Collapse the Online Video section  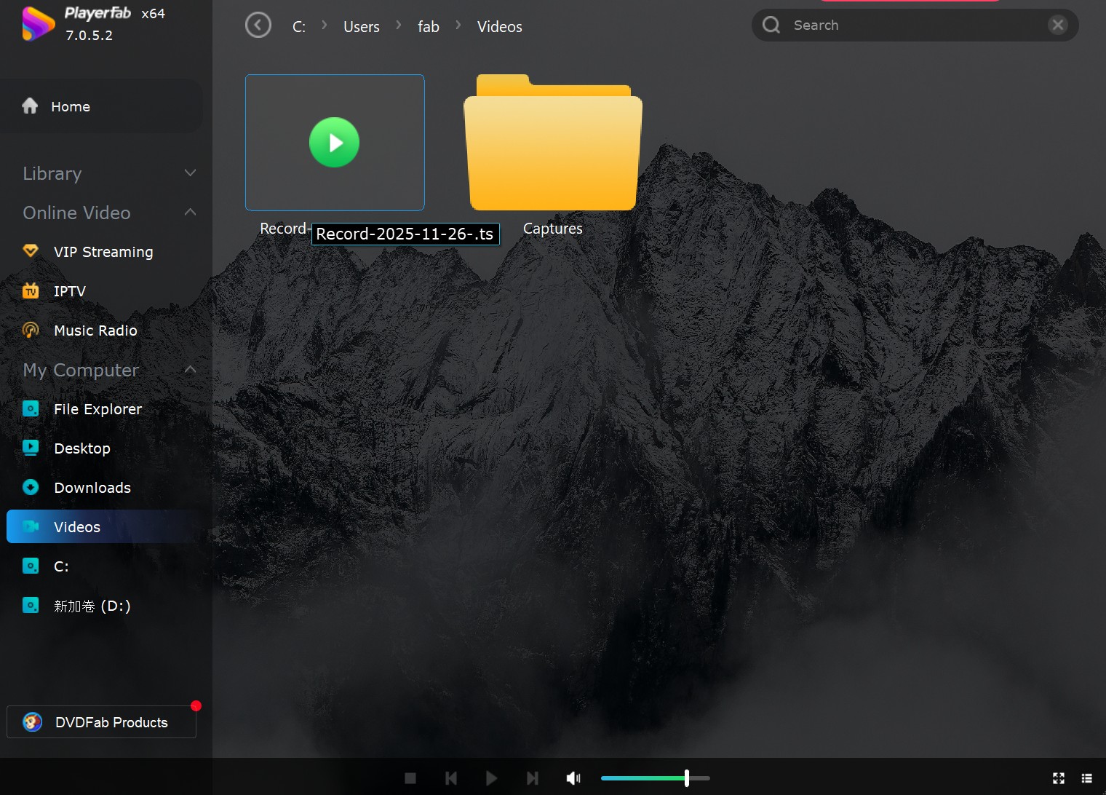pos(190,212)
